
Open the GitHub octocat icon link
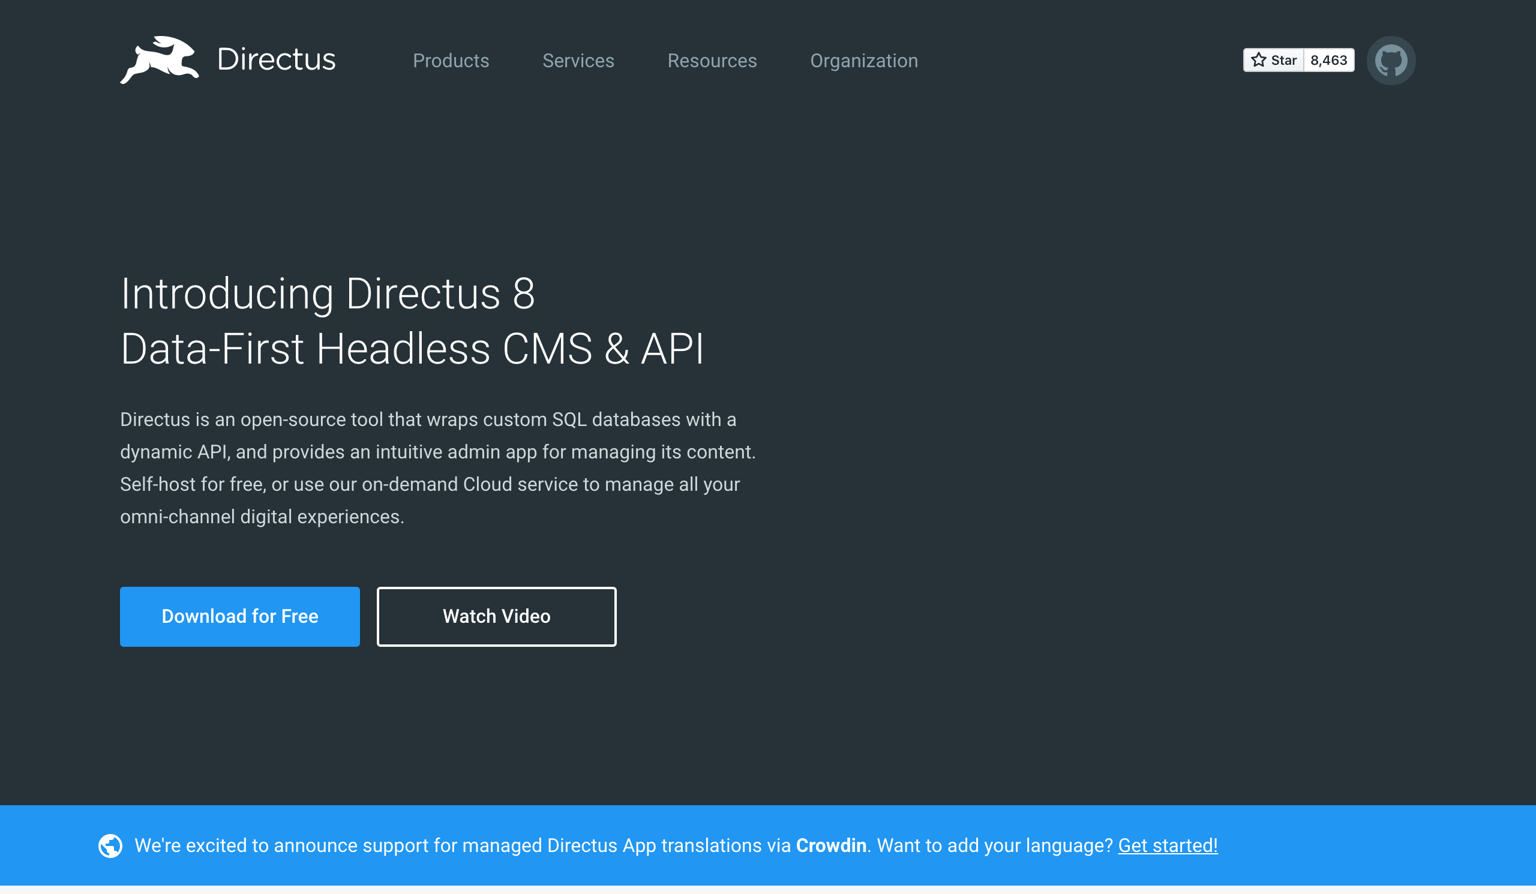click(x=1390, y=61)
